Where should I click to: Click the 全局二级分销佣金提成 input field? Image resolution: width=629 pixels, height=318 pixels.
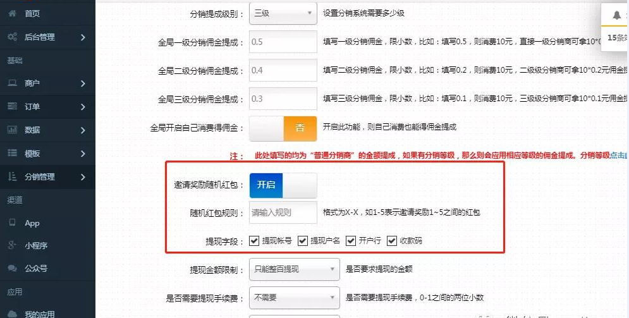[x=283, y=70]
